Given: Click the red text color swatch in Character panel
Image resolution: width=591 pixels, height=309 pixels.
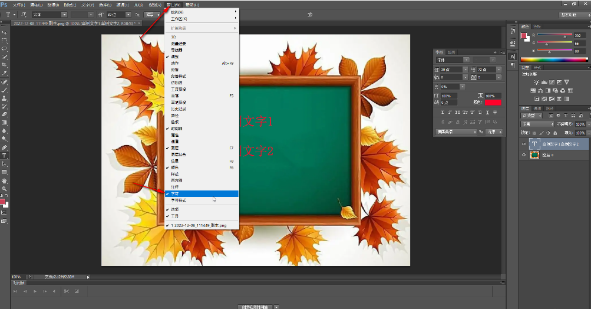Looking at the screenshot, I should click(x=493, y=103).
